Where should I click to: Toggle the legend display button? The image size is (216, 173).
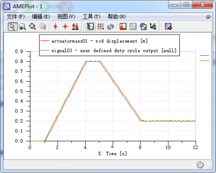click(x=90, y=26)
